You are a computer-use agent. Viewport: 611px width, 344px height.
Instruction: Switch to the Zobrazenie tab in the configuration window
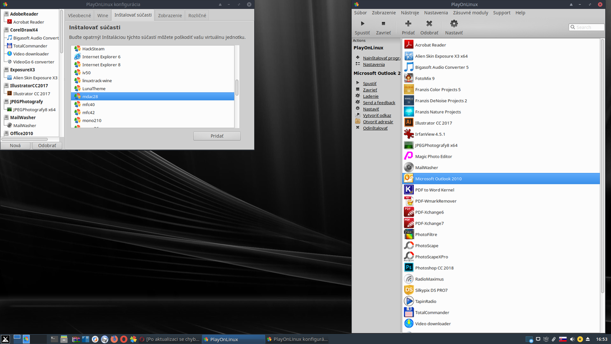pos(170,15)
